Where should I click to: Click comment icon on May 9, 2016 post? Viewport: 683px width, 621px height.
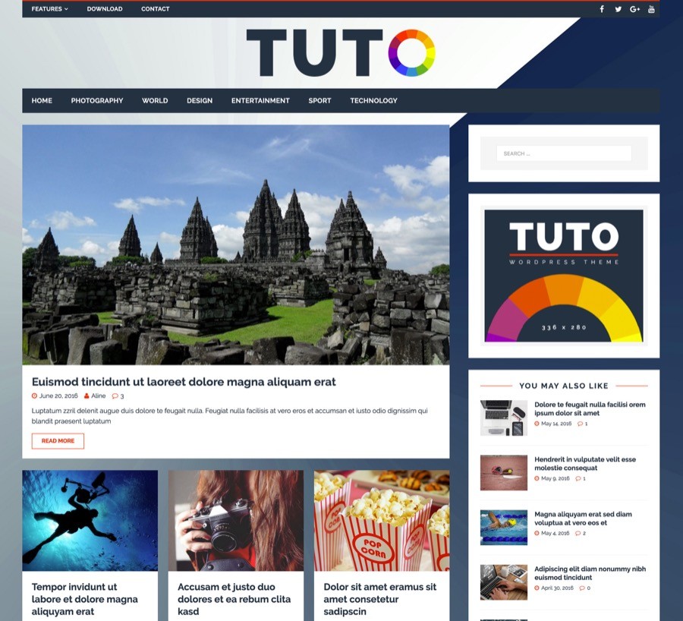point(578,478)
